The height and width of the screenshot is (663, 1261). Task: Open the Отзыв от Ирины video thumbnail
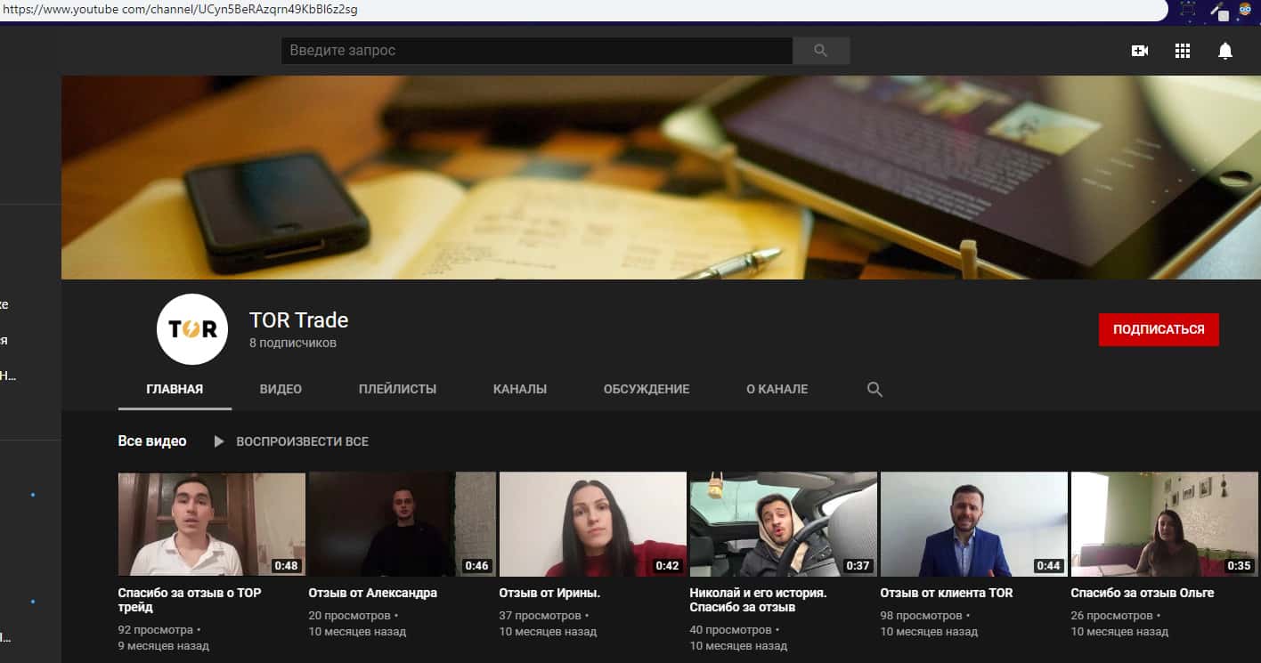pos(592,523)
